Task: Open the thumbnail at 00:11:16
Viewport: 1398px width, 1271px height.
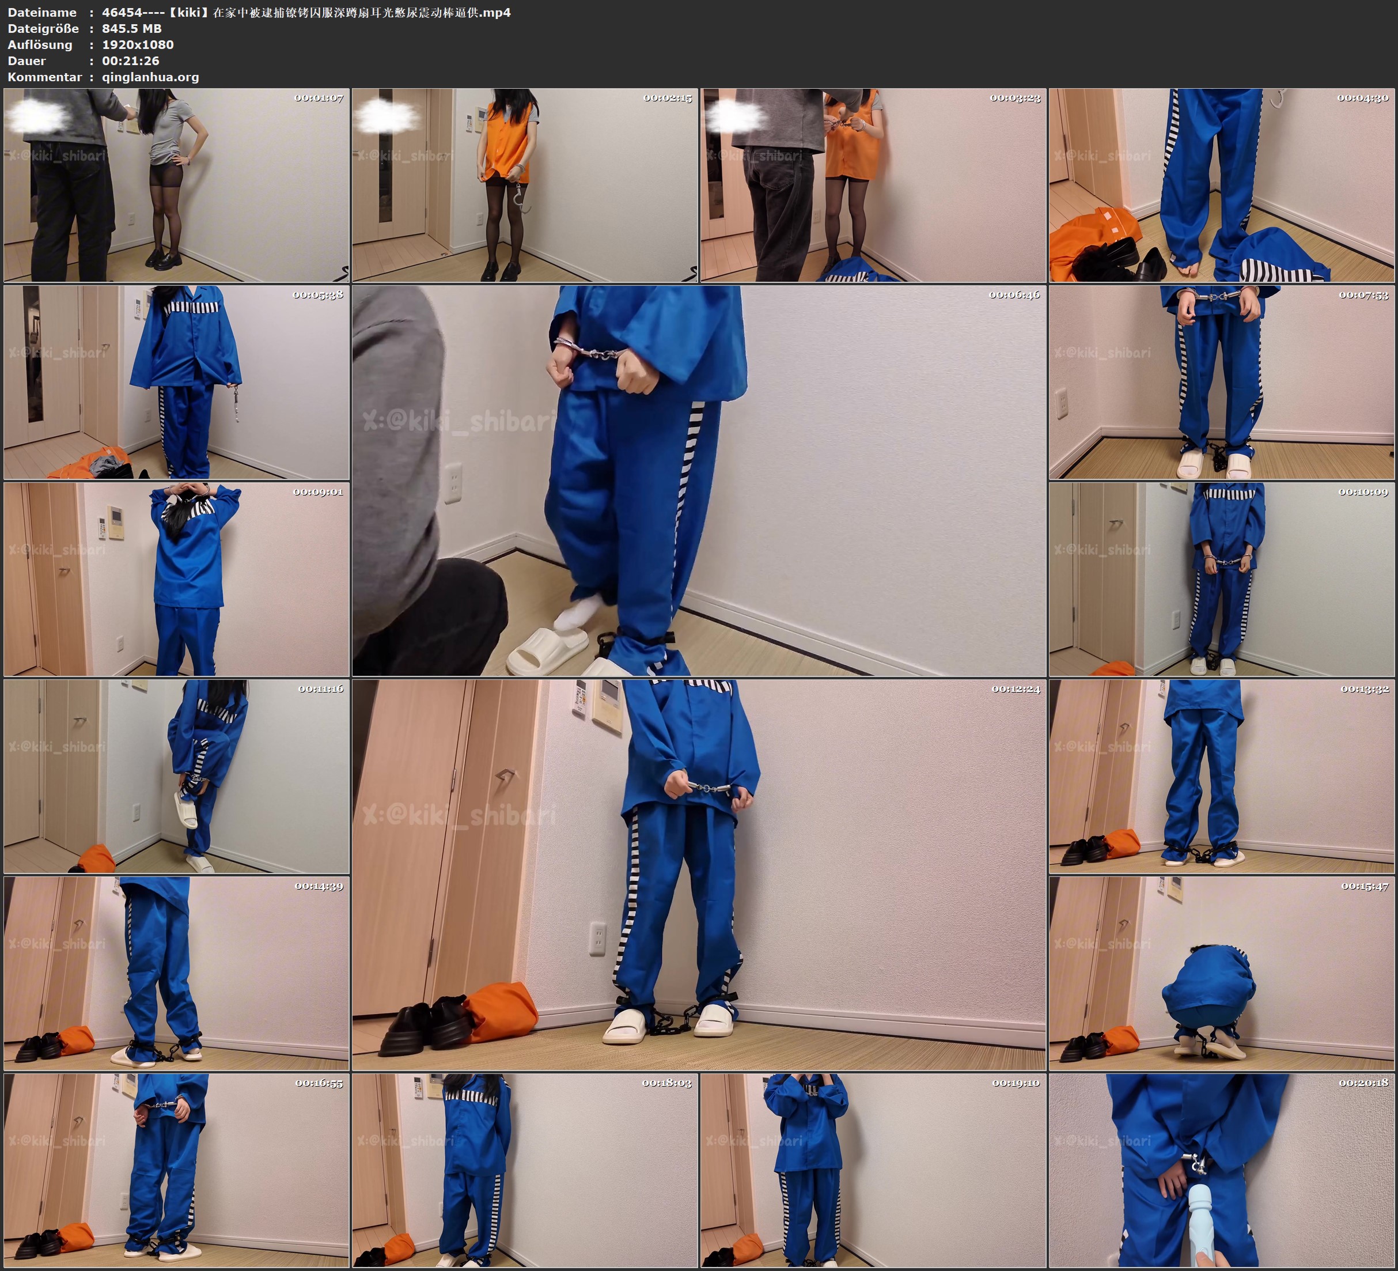Action: pos(176,776)
